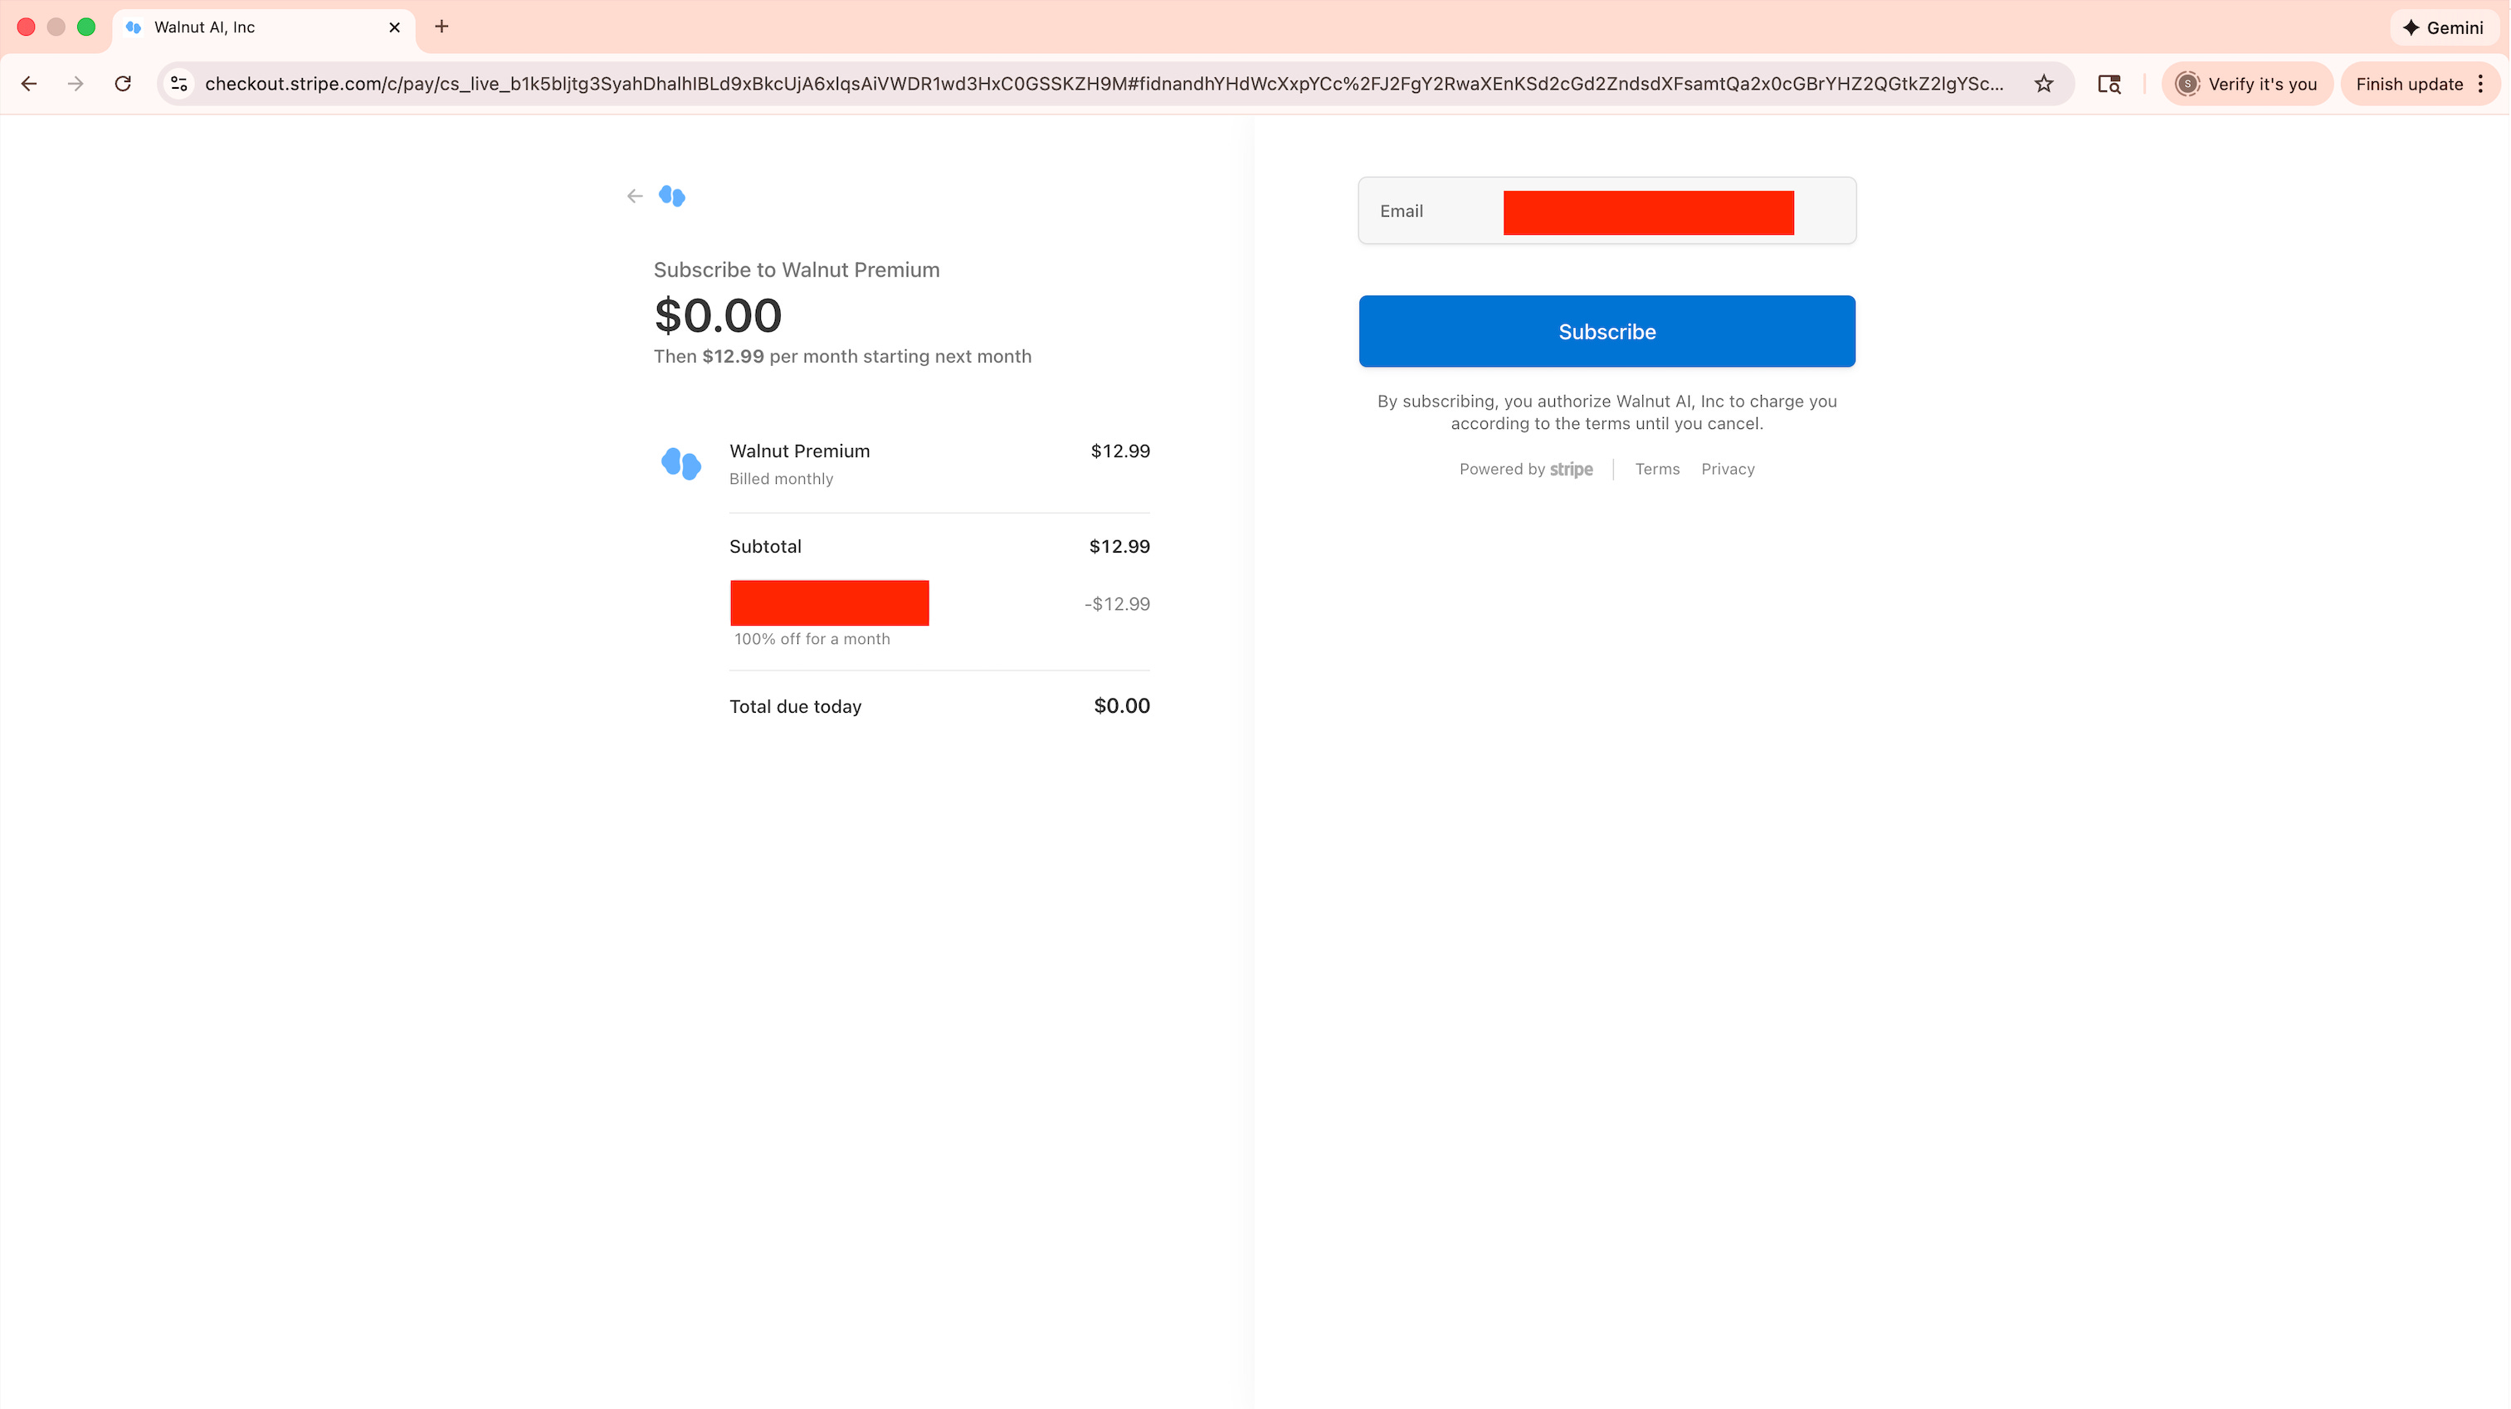Open new tab with plus icon
Image resolution: width=2511 pixels, height=1409 pixels.
click(441, 27)
